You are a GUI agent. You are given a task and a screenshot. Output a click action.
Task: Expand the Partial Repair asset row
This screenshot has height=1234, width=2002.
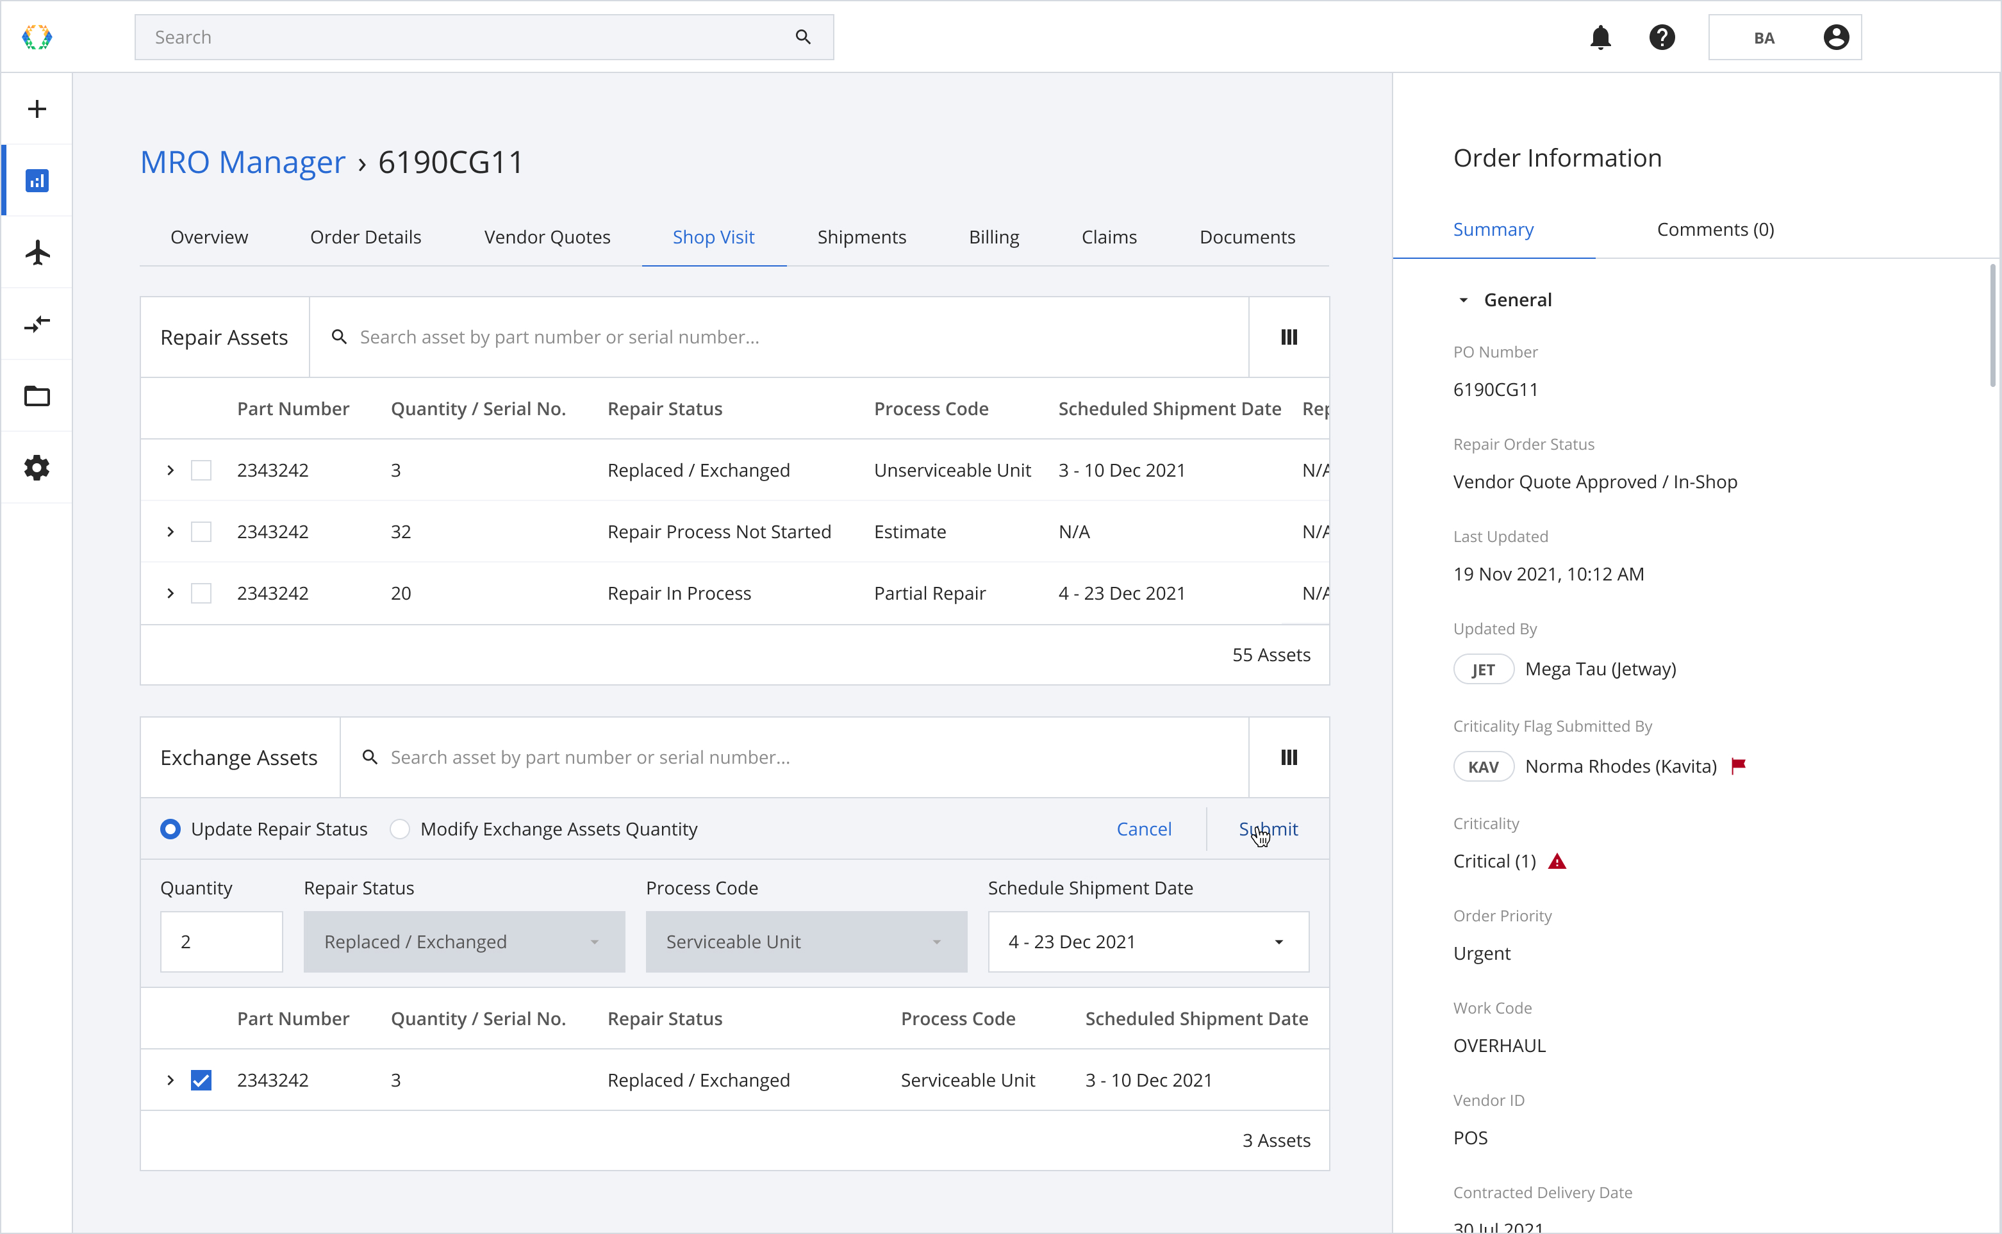(x=170, y=593)
